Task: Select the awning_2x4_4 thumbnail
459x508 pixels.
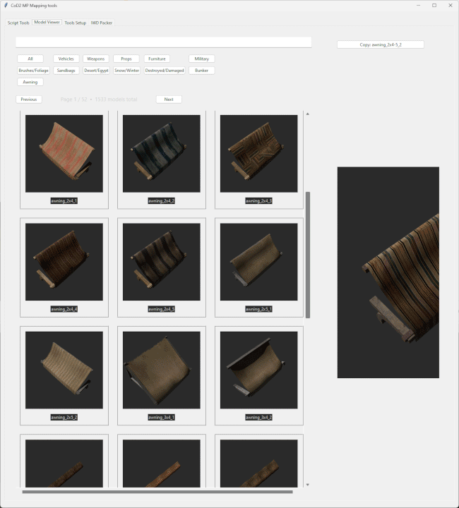Action: click(x=64, y=262)
